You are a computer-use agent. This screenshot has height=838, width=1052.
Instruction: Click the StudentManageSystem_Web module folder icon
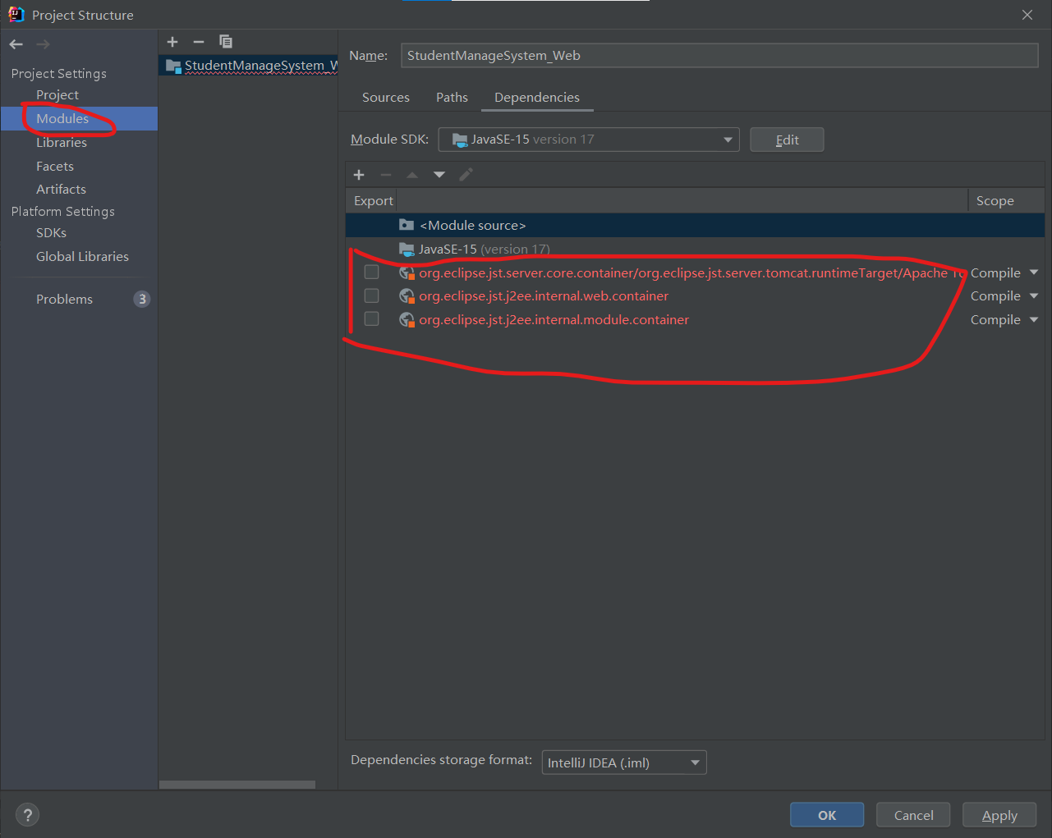[x=173, y=66]
